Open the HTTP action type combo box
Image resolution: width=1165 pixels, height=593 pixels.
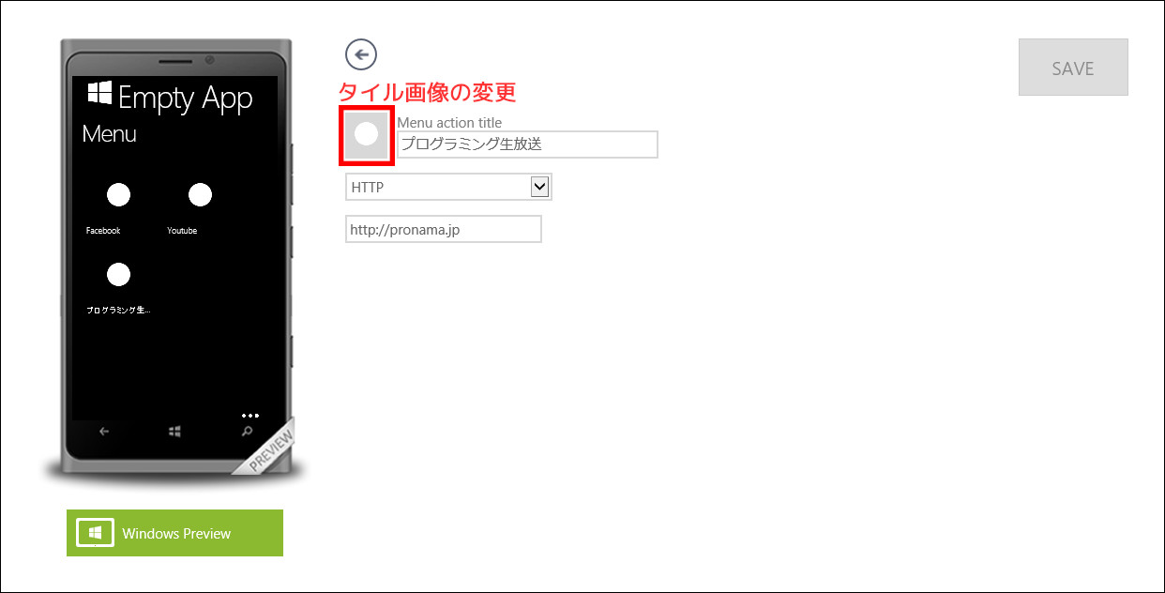tap(448, 187)
